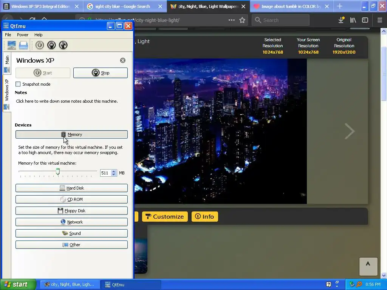Close the Google Search browser tab
The image size is (387, 290).
pyautogui.click(x=160, y=6)
